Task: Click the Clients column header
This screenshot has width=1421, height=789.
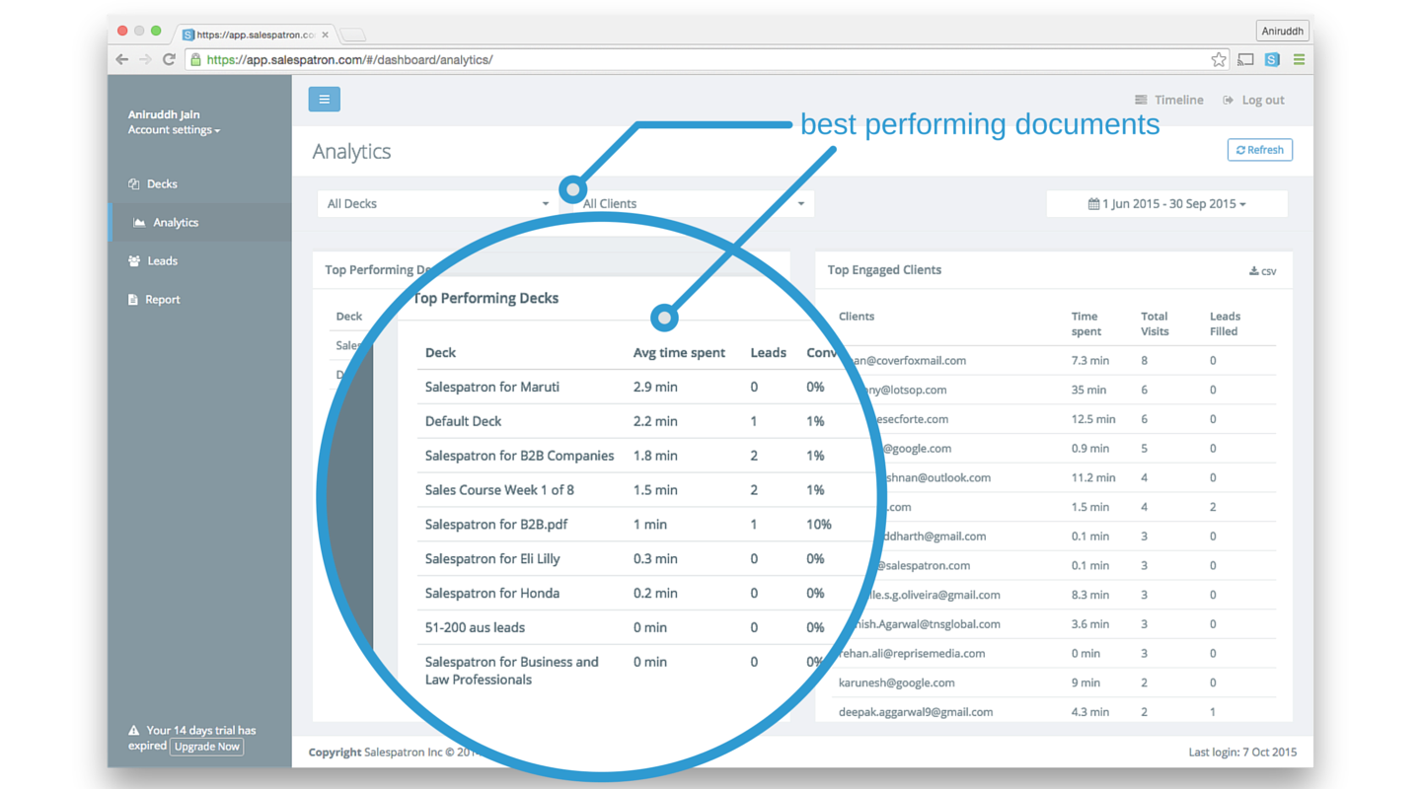Action: [x=857, y=317]
